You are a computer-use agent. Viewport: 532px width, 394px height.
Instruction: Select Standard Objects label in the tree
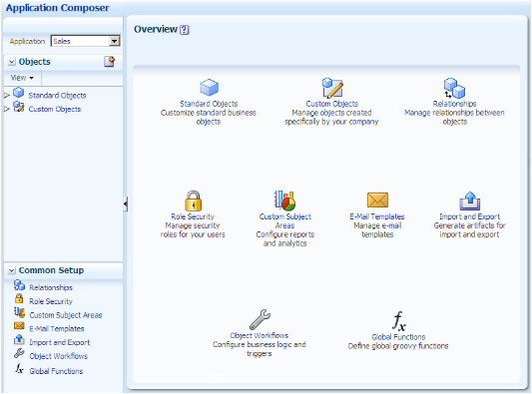(x=57, y=96)
